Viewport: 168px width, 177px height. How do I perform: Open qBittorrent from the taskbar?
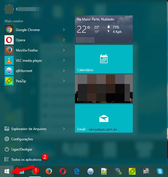tap(91, 171)
